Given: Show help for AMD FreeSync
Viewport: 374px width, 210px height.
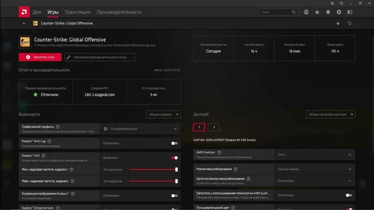Looking at the screenshot, I should 219,153.
